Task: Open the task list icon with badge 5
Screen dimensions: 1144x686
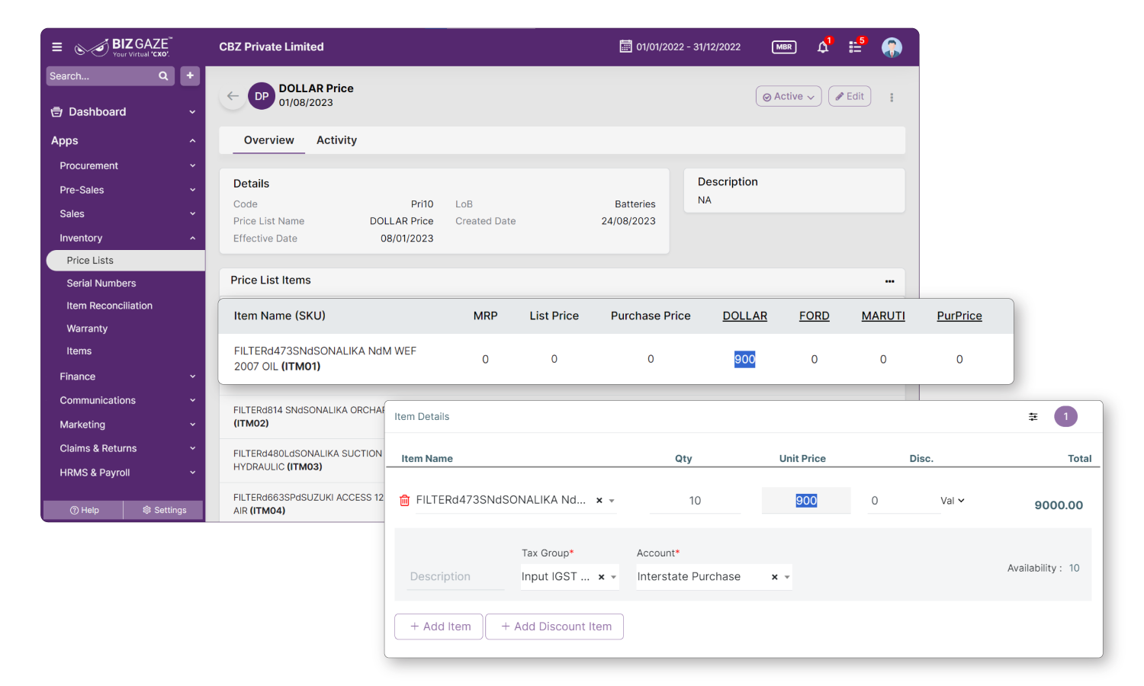Action: coord(856,47)
